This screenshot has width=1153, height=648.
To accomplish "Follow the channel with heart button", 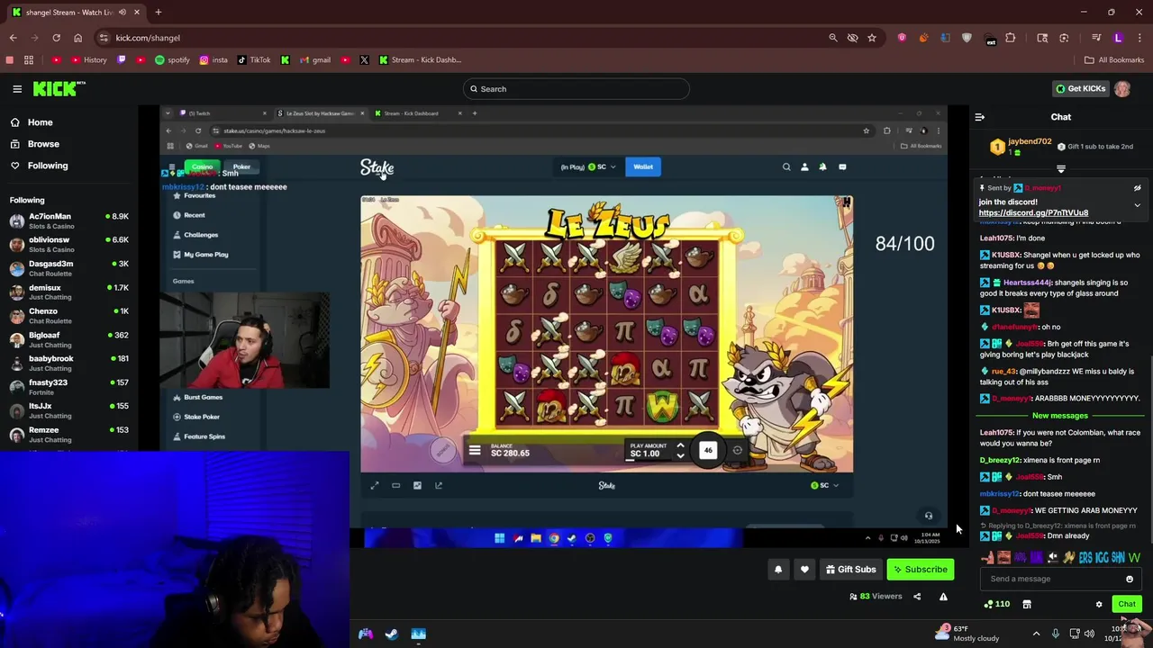I will [x=804, y=570].
